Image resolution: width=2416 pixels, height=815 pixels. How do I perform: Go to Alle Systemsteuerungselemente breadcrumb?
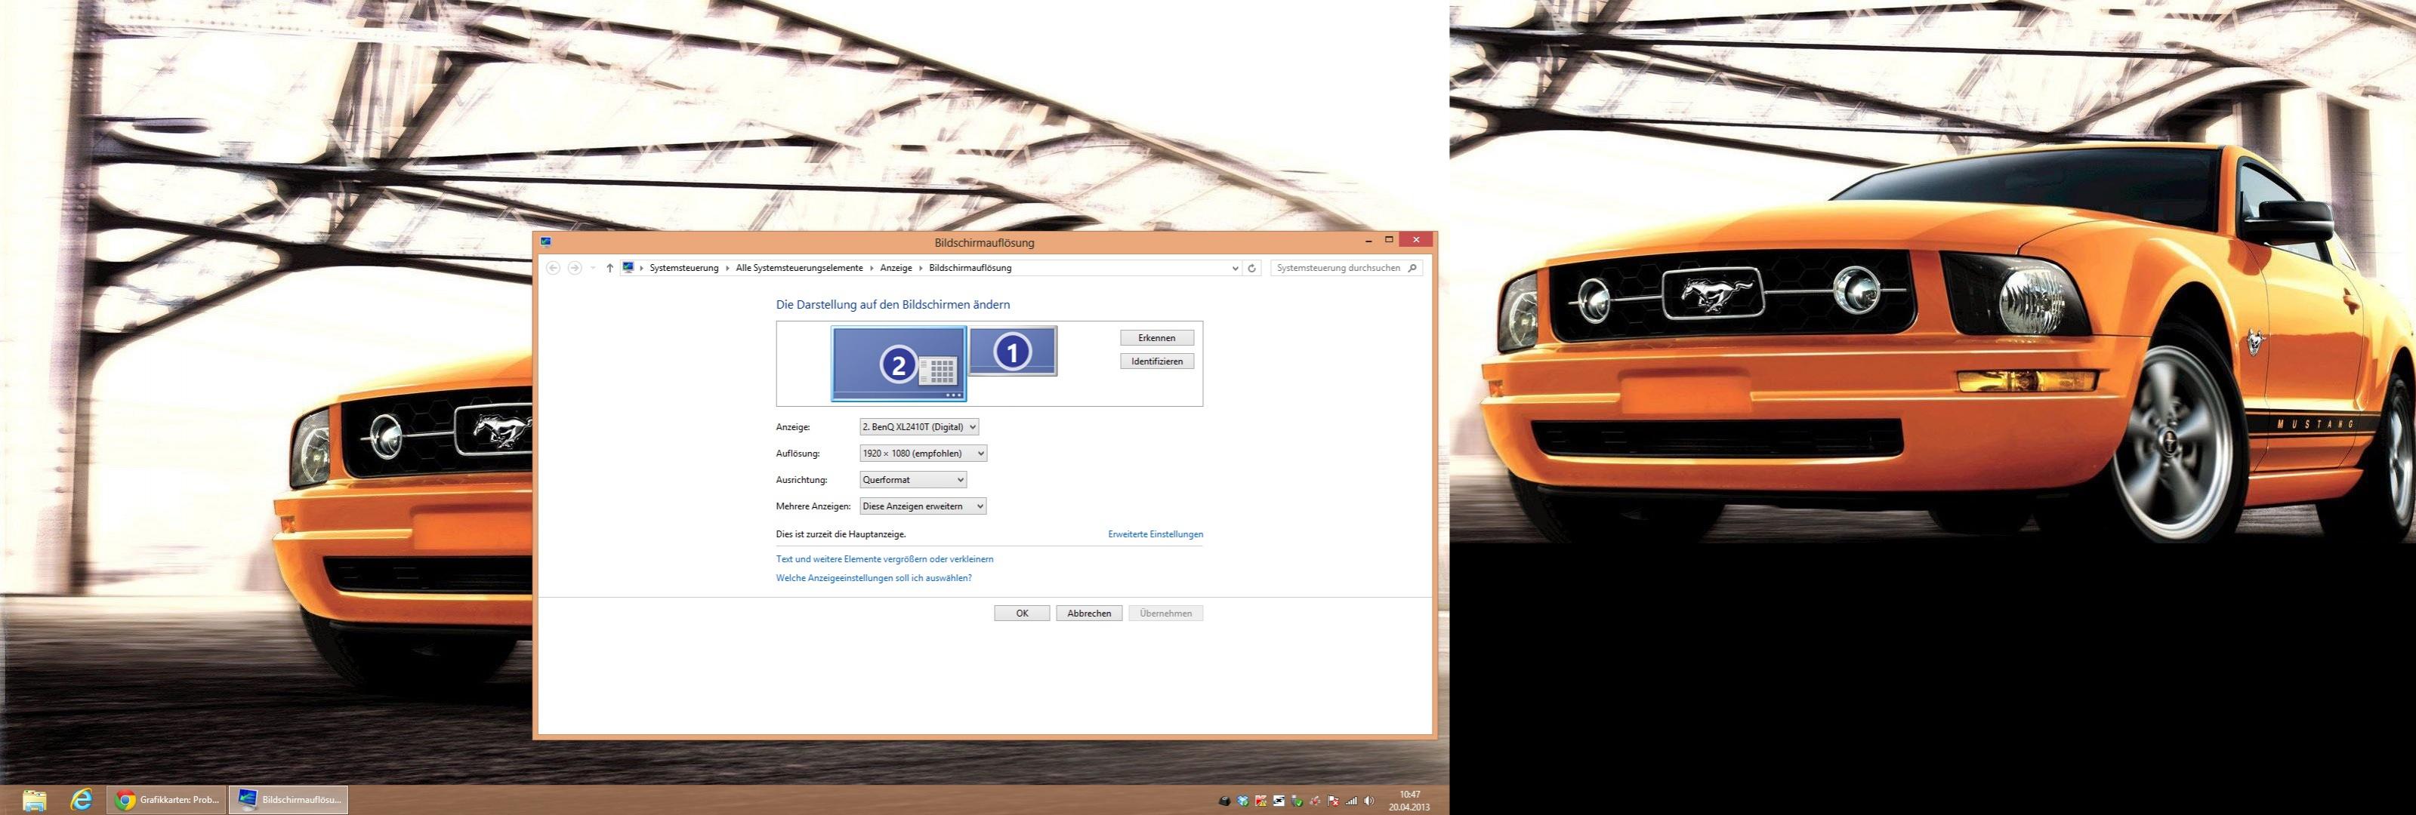point(798,268)
